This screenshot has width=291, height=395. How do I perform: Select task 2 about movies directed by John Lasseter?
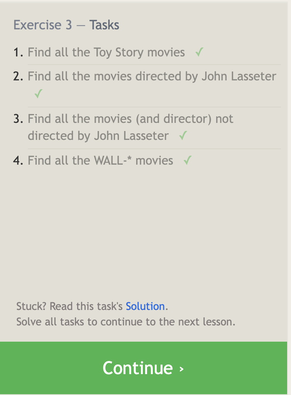click(x=152, y=77)
